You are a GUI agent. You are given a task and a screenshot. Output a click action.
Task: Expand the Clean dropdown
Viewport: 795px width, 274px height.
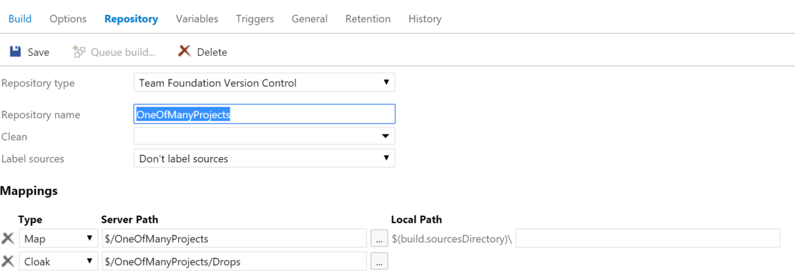(264, 136)
